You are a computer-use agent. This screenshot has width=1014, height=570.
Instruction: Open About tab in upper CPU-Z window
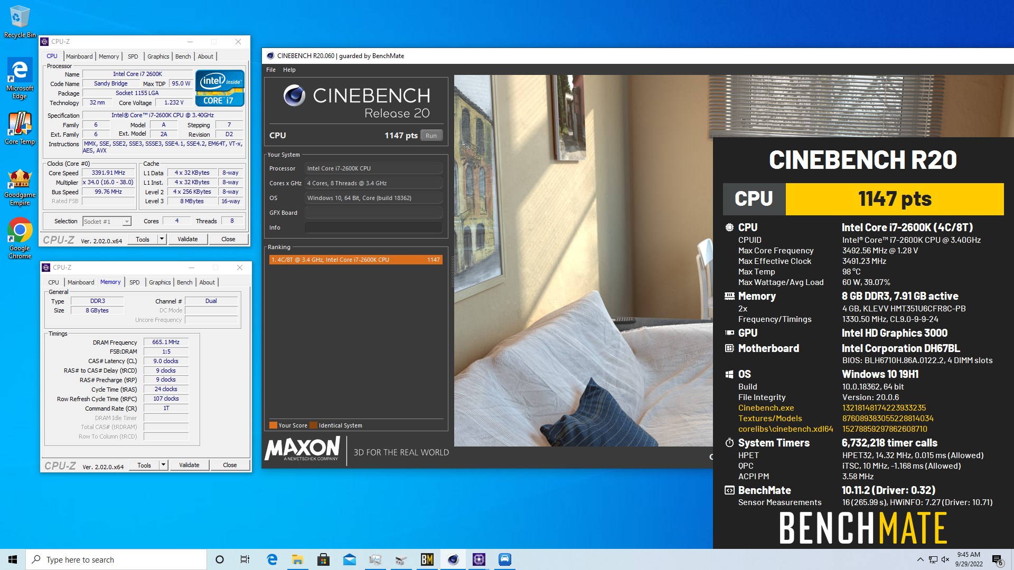pyautogui.click(x=205, y=56)
